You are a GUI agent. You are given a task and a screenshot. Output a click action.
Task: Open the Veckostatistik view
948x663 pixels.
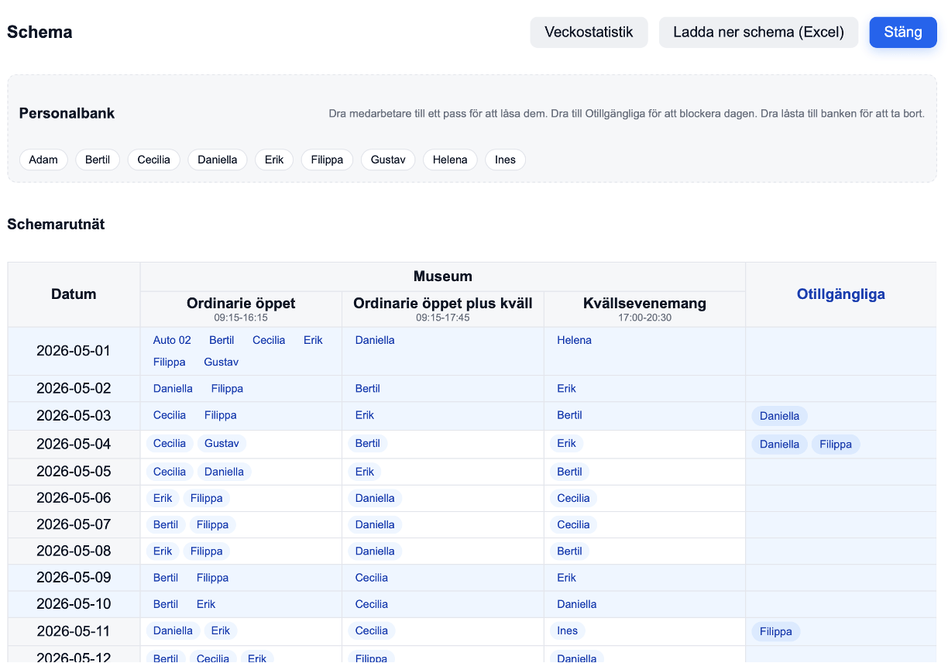(x=589, y=32)
